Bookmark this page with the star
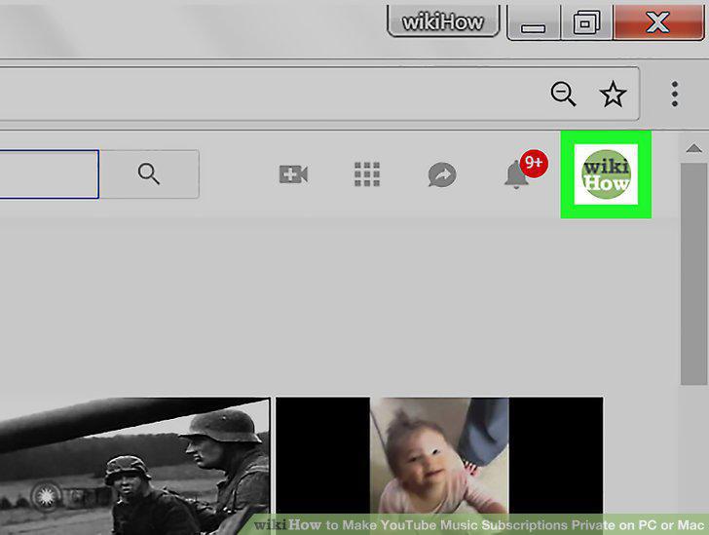Viewport: 709px width, 535px height. (613, 95)
